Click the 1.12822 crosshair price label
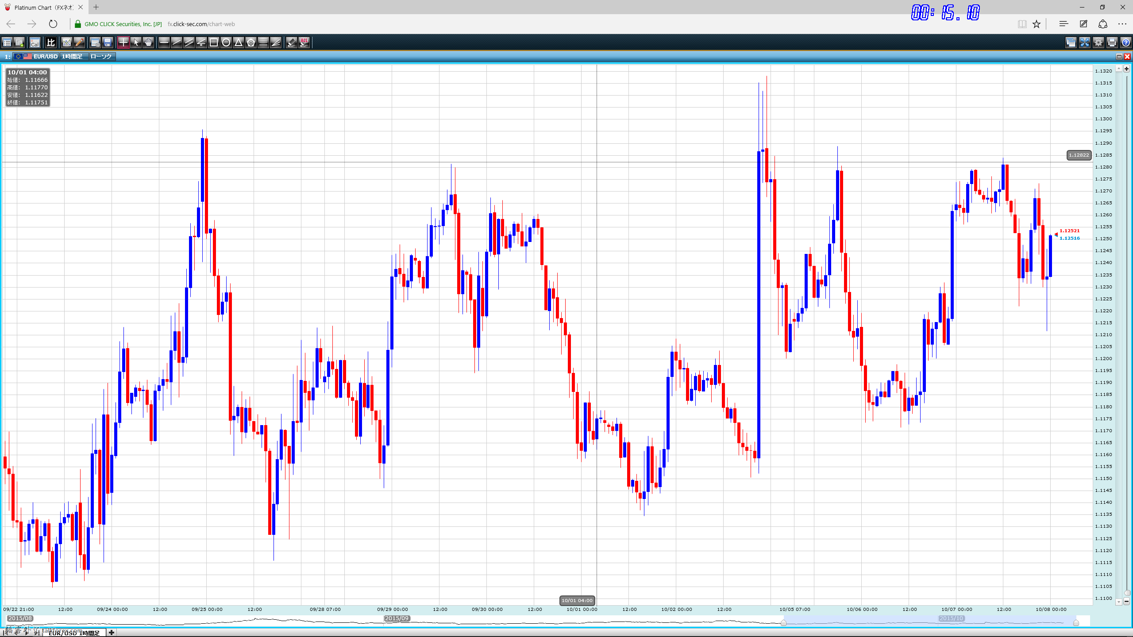 point(1079,155)
